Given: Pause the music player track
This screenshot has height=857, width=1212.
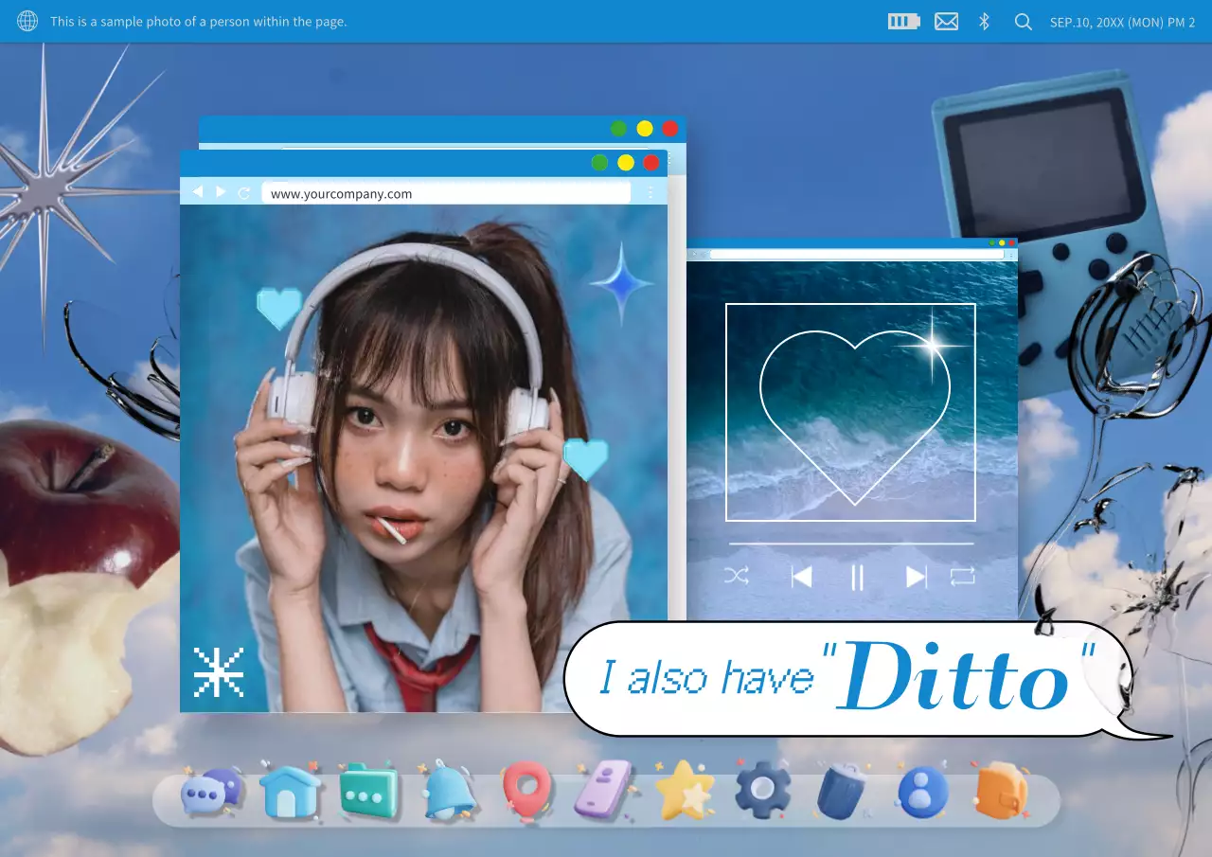Looking at the screenshot, I should [857, 577].
